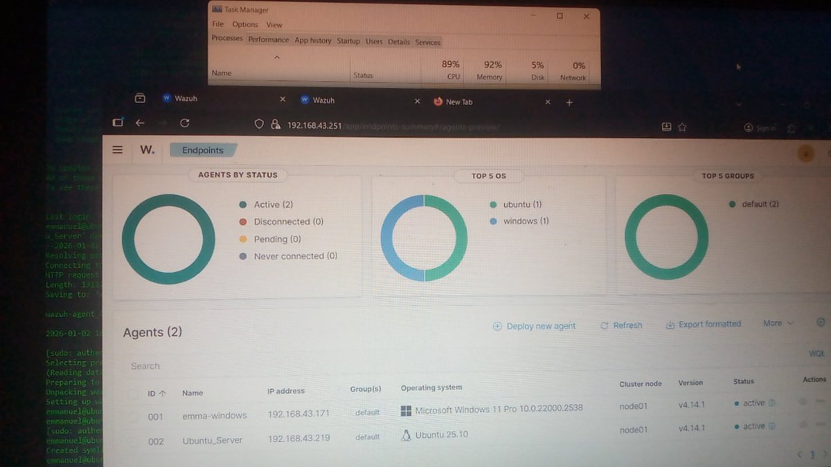Sort agents by ID column arrow
The width and height of the screenshot is (831, 467).
point(163,393)
